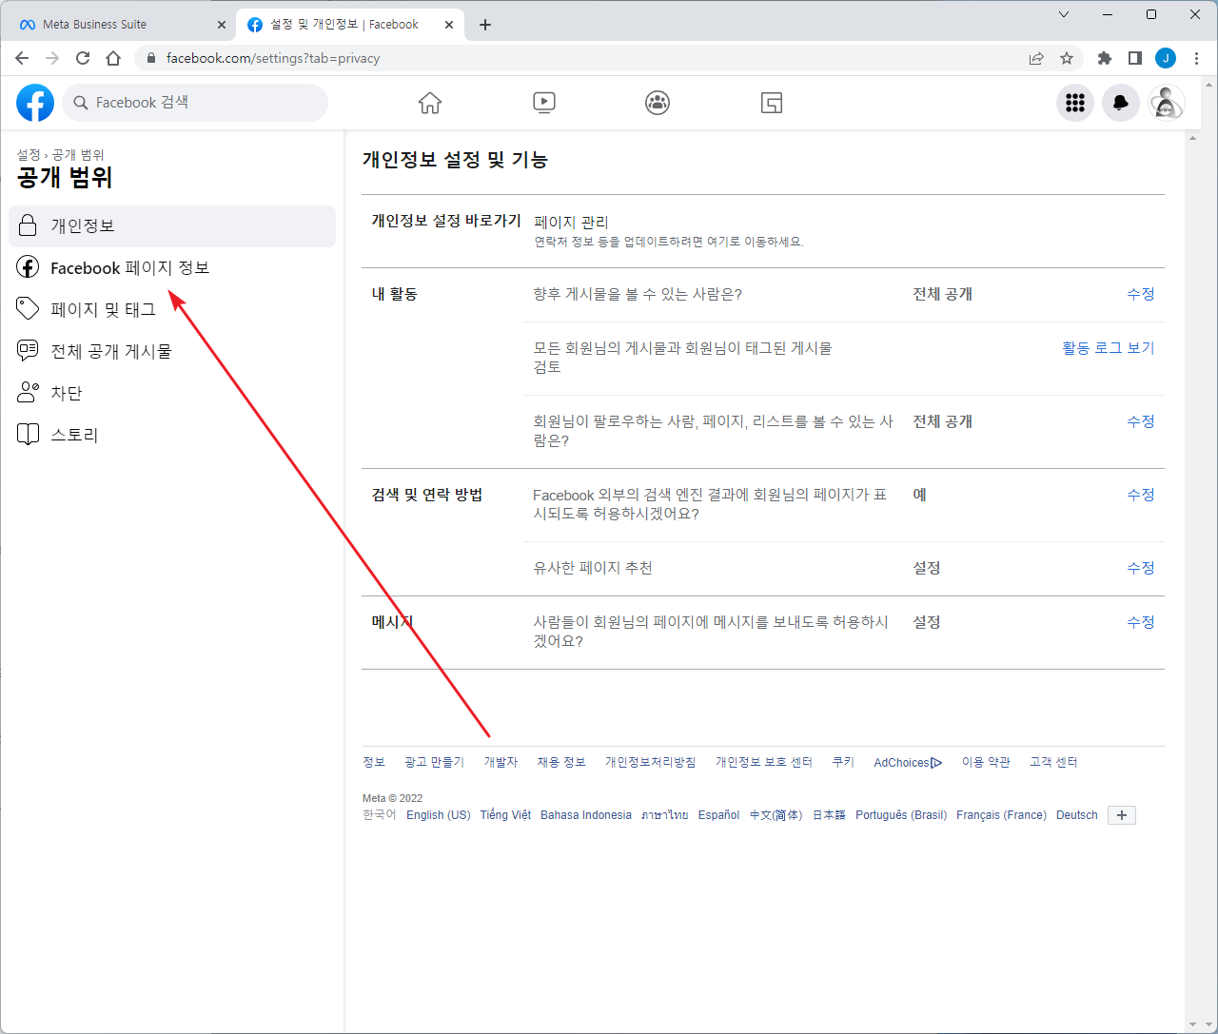Open the Pages feed icon in top navigation
The height and width of the screenshot is (1034, 1218).
click(772, 103)
